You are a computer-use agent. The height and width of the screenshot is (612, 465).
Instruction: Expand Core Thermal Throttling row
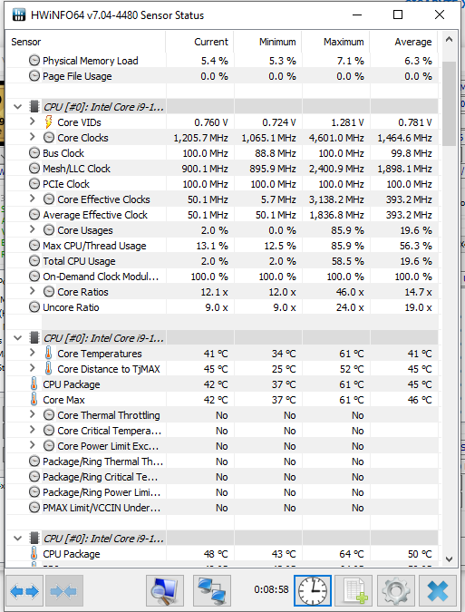pyautogui.click(x=33, y=414)
